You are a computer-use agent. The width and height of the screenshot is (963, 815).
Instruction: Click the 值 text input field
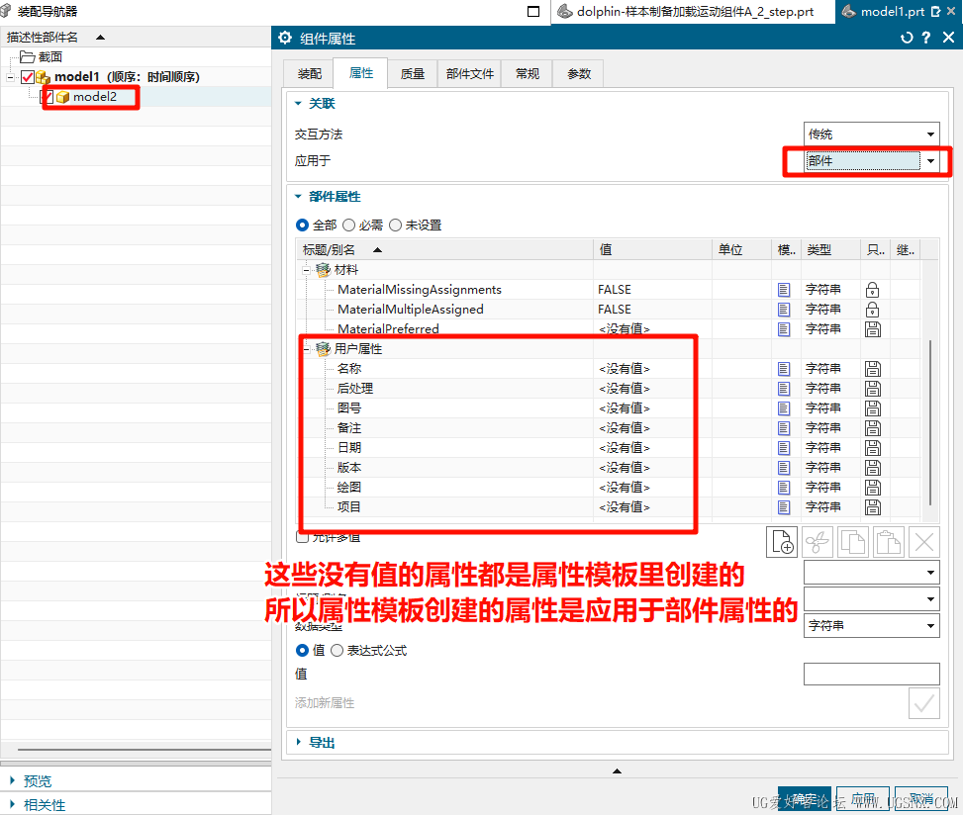click(872, 674)
